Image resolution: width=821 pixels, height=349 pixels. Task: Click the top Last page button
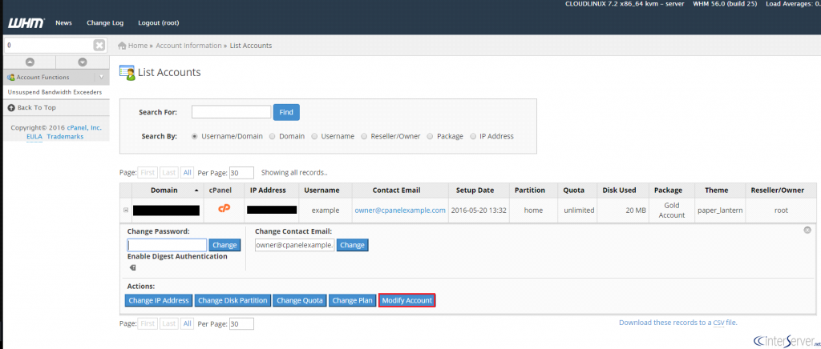[x=169, y=172]
